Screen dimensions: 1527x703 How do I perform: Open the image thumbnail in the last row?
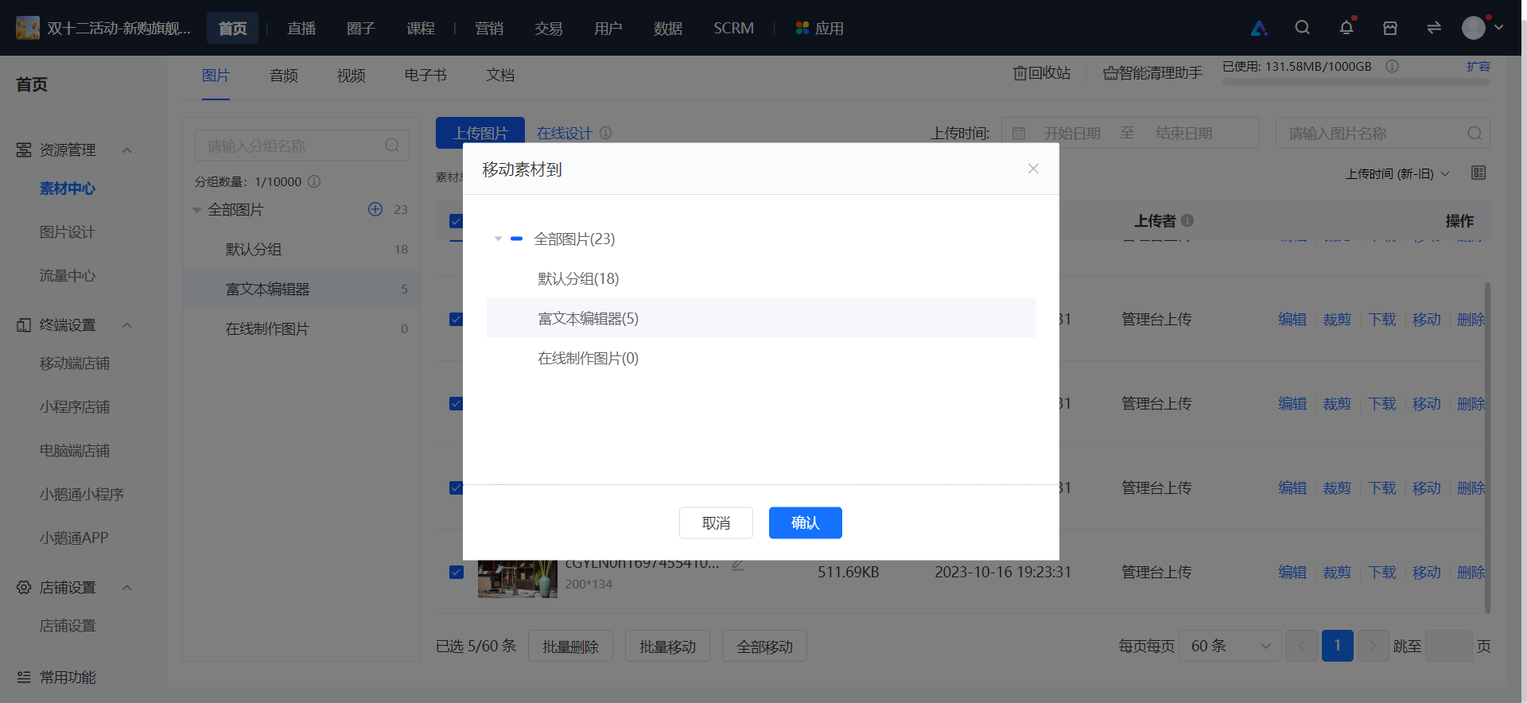pos(518,578)
